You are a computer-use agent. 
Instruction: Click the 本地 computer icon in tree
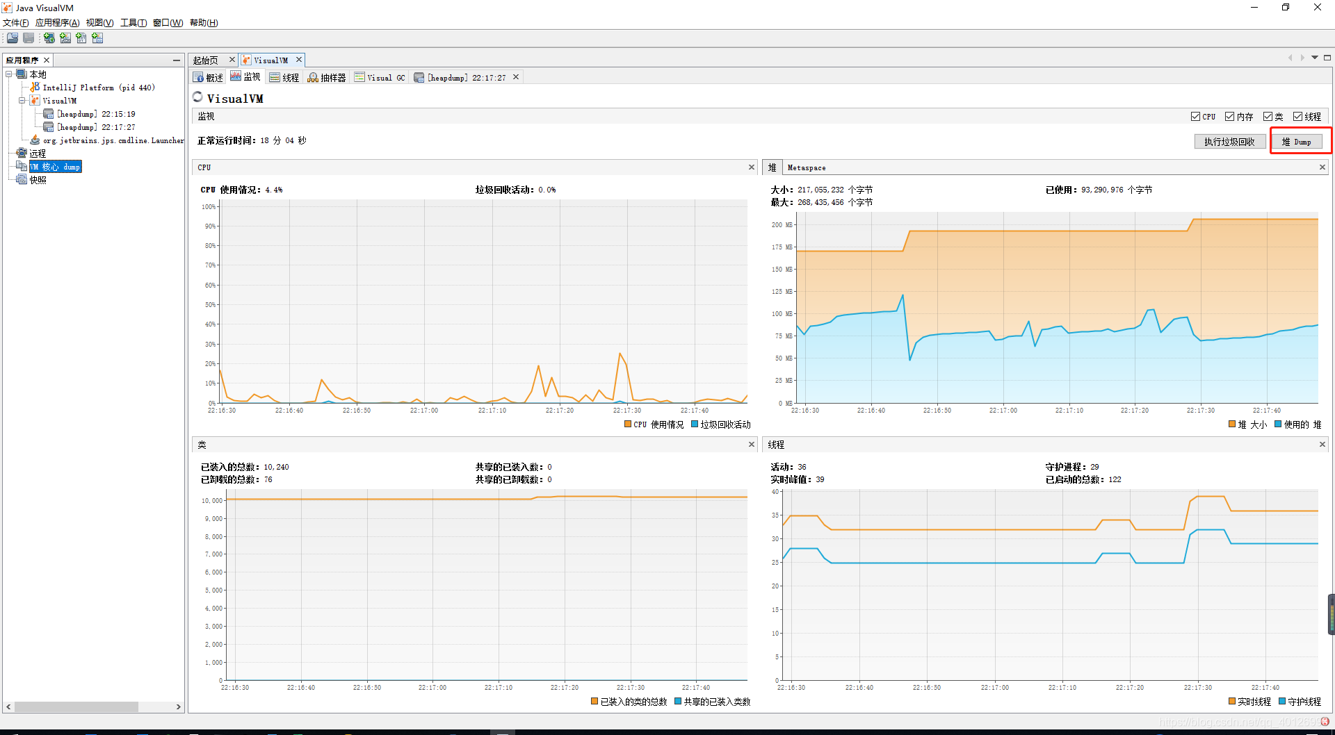tap(22, 74)
